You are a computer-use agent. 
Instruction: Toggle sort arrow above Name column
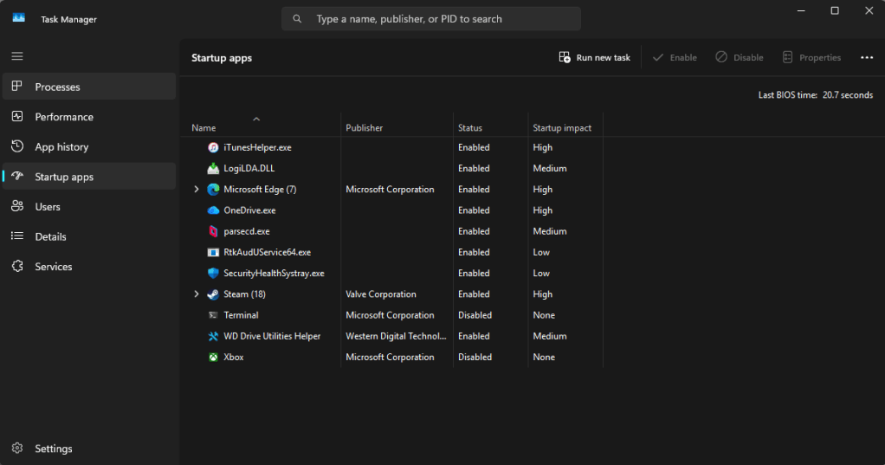tap(256, 119)
